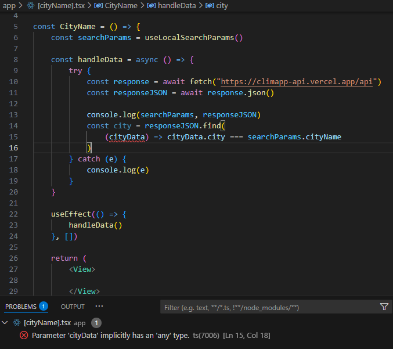Image resolution: width=393 pixels, height=349 pixels.
Task: Click the closing </View> tag on line 29
Action: pyautogui.click(x=85, y=292)
